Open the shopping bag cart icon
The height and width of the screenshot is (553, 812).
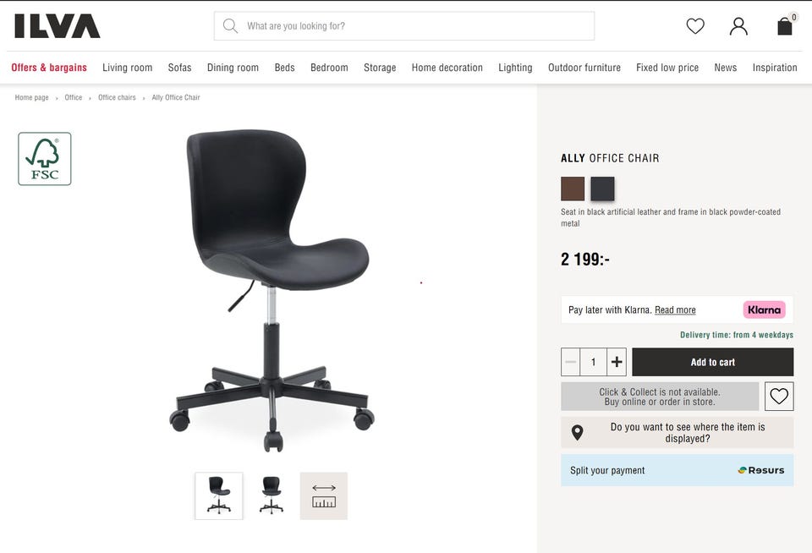(x=785, y=26)
